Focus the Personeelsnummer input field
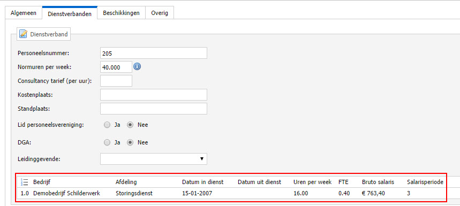Screen dimensions: 460x206 (x=154, y=53)
